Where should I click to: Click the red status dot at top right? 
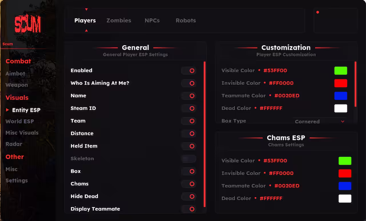coord(318,12)
